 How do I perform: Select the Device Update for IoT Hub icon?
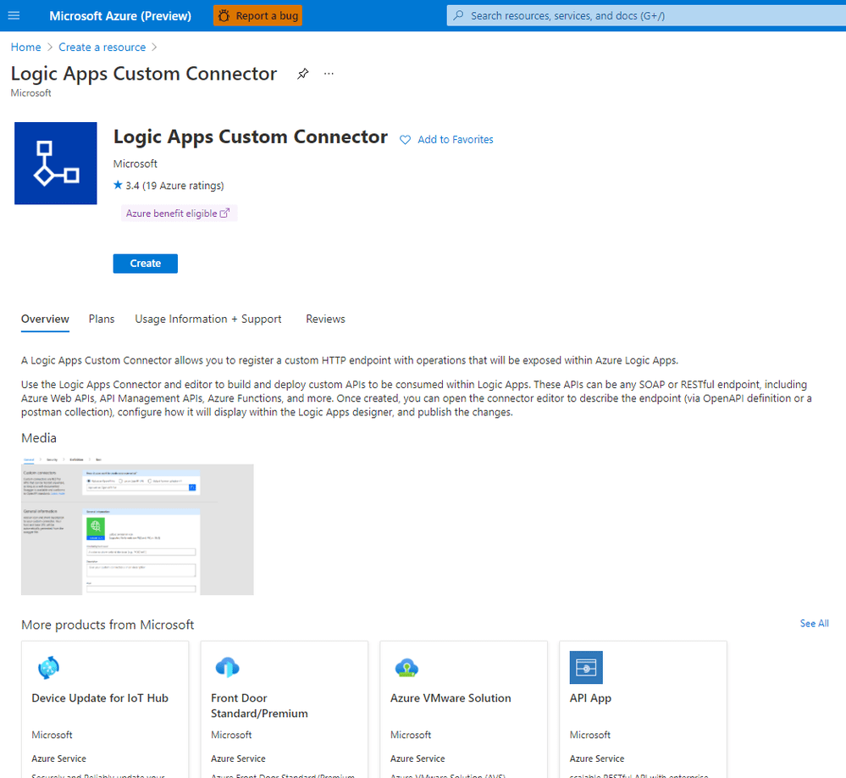click(x=48, y=668)
